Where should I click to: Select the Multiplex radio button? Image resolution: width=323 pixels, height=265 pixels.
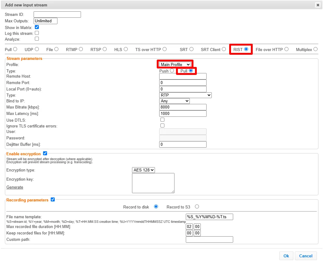pos(315,49)
